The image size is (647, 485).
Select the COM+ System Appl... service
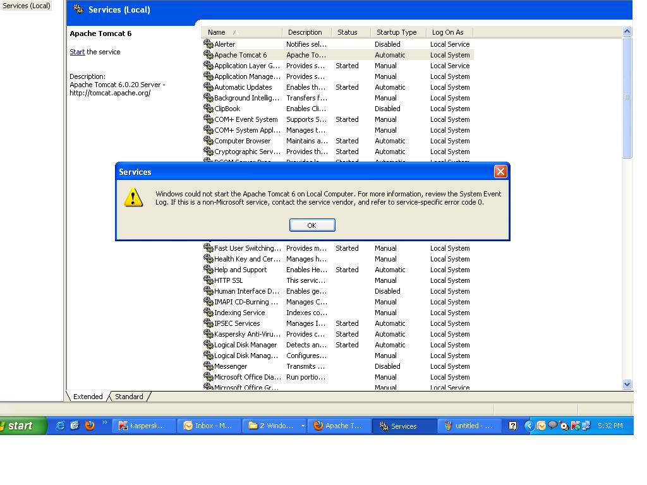pos(338,130)
